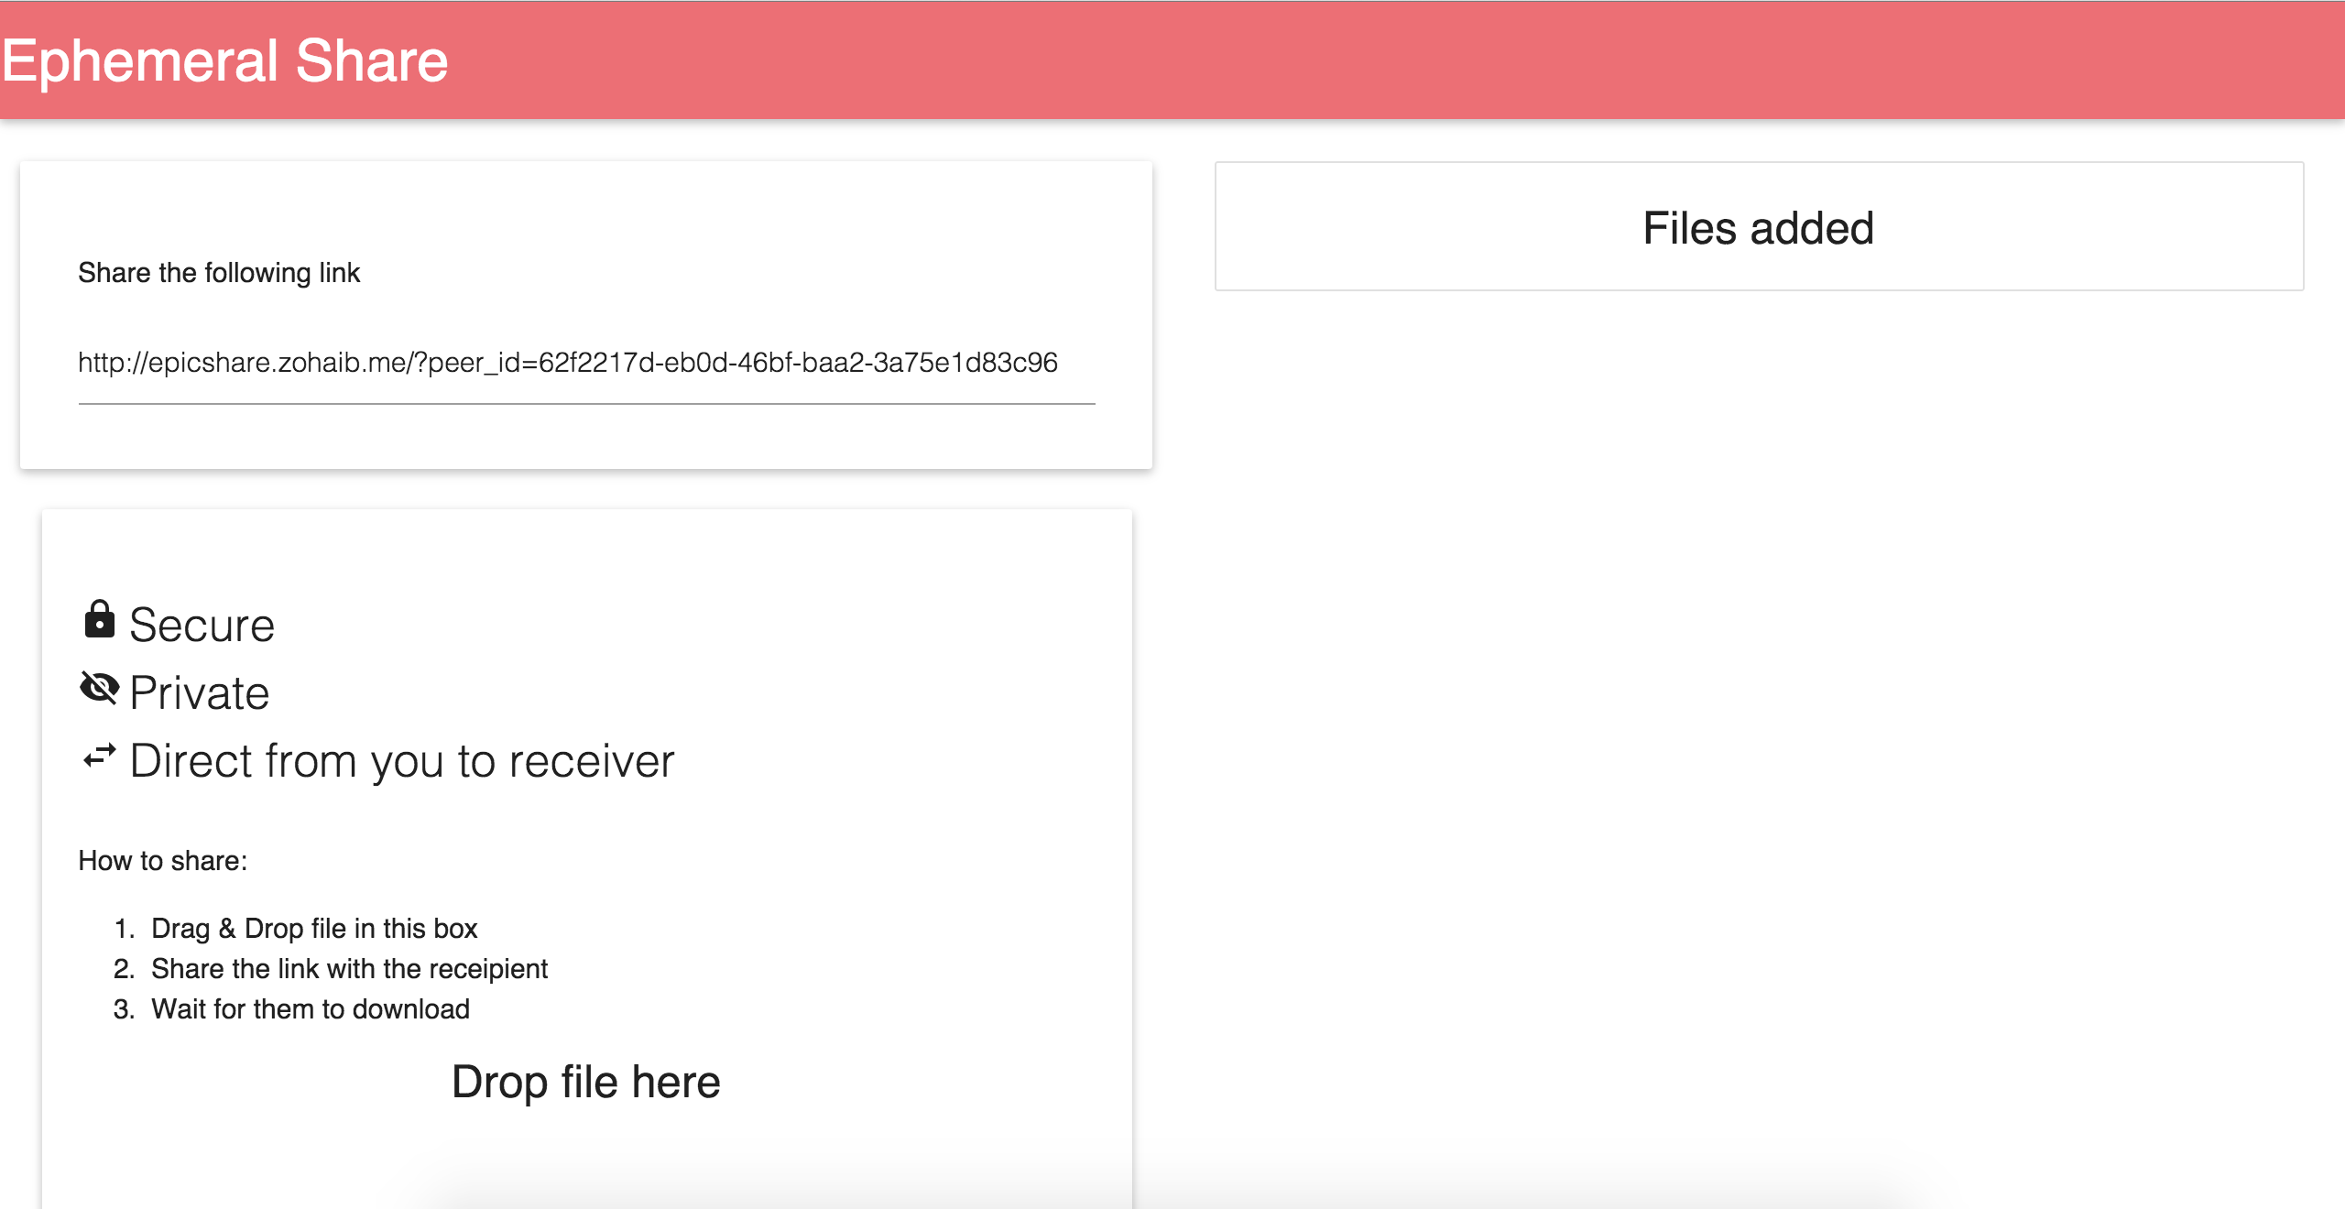Image resolution: width=2345 pixels, height=1209 pixels.
Task: Click the Secure heading text
Action: (x=202, y=626)
